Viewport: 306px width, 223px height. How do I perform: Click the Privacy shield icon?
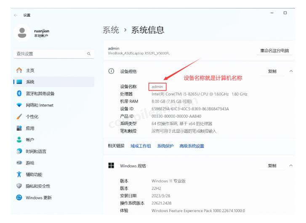coord(19,186)
